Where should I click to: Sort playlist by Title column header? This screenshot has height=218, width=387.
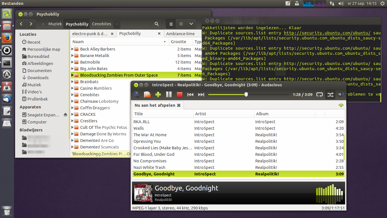coord(163,114)
